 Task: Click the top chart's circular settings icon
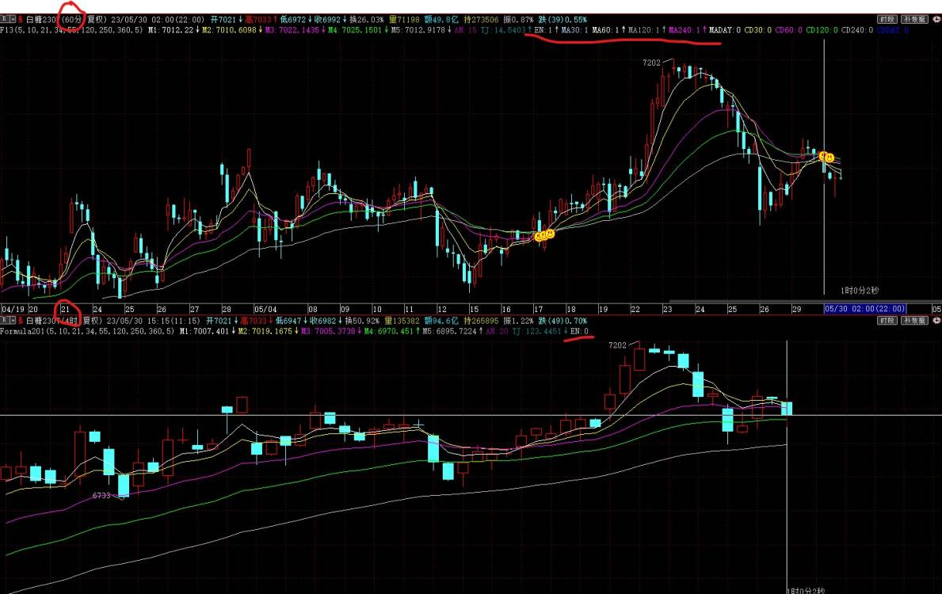coord(936,19)
